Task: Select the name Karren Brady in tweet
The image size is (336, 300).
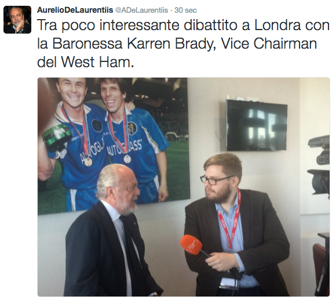Action: pyautogui.click(x=171, y=44)
